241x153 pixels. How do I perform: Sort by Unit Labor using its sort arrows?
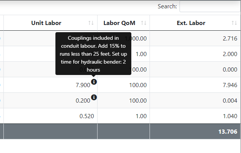(91, 23)
